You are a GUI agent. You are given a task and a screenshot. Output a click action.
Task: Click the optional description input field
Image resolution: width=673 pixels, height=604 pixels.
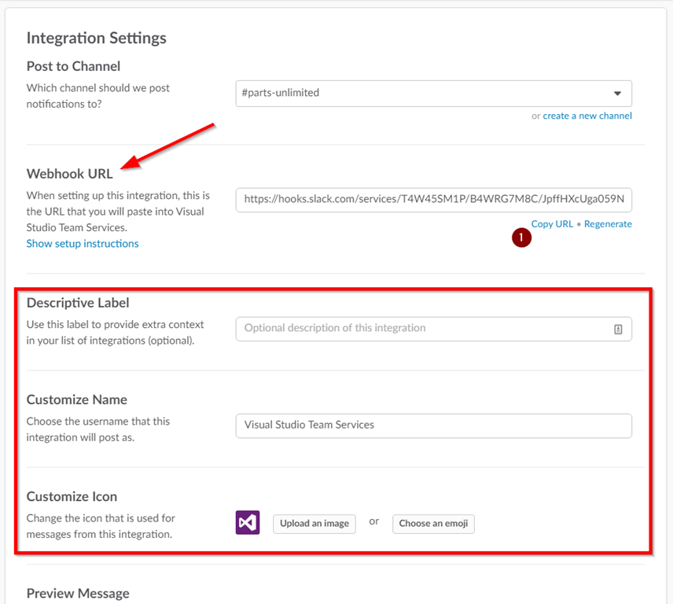[x=433, y=329]
